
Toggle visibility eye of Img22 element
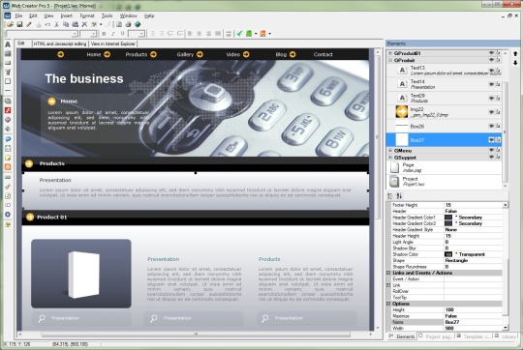pyautogui.click(x=491, y=112)
